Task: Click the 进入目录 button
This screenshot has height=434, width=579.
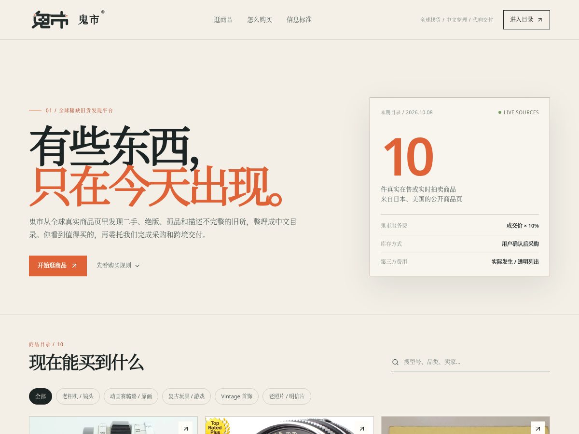Action: click(526, 20)
